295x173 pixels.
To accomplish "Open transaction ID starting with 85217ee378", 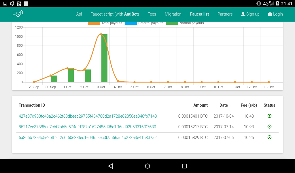I will click(87, 127).
